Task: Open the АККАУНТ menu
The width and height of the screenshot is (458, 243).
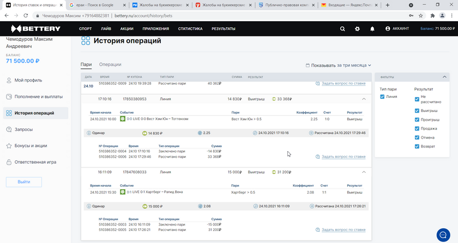Action: click(397, 29)
